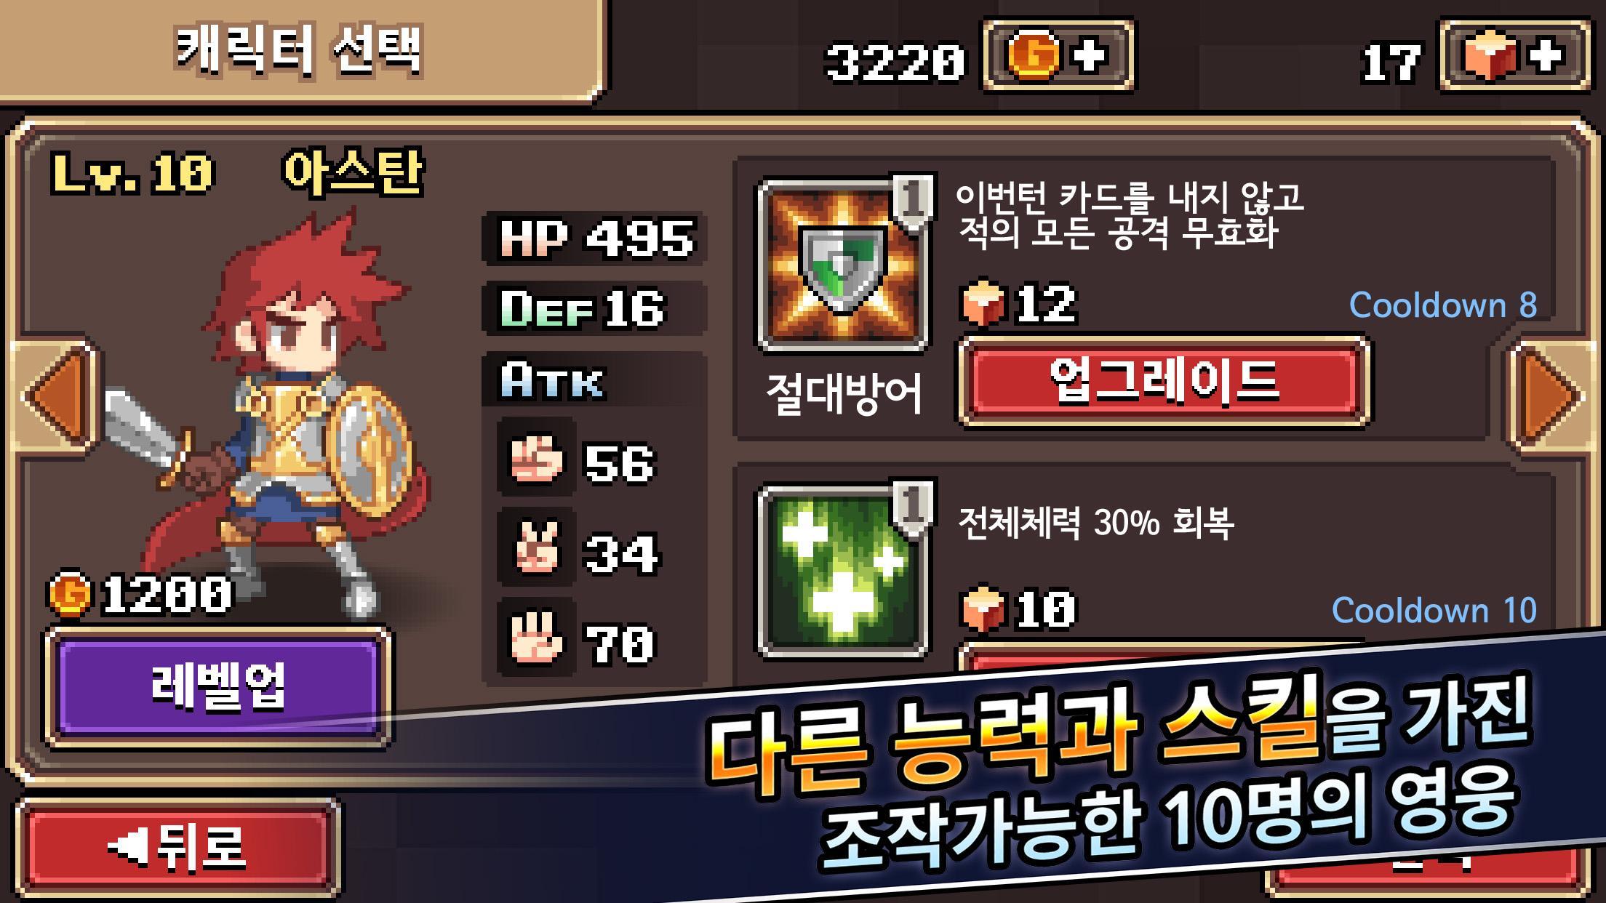The image size is (1606, 903).
Task: Go back with the 뒤로 button
Action: click(179, 847)
